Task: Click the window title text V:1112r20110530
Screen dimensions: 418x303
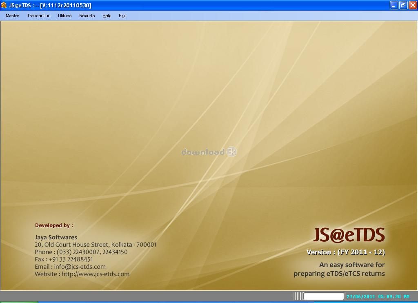Action: point(66,5)
